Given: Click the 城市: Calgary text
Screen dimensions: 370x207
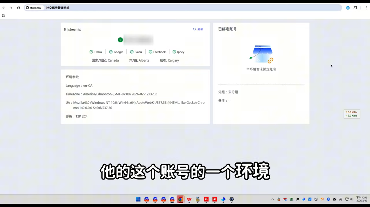Looking at the screenshot, I should click(169, 60).
